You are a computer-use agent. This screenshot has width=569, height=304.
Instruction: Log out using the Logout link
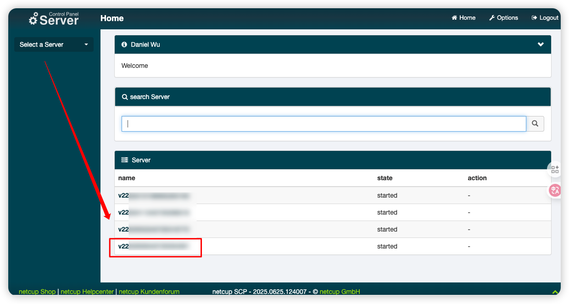pyautogui.click(x=545, y=18)
